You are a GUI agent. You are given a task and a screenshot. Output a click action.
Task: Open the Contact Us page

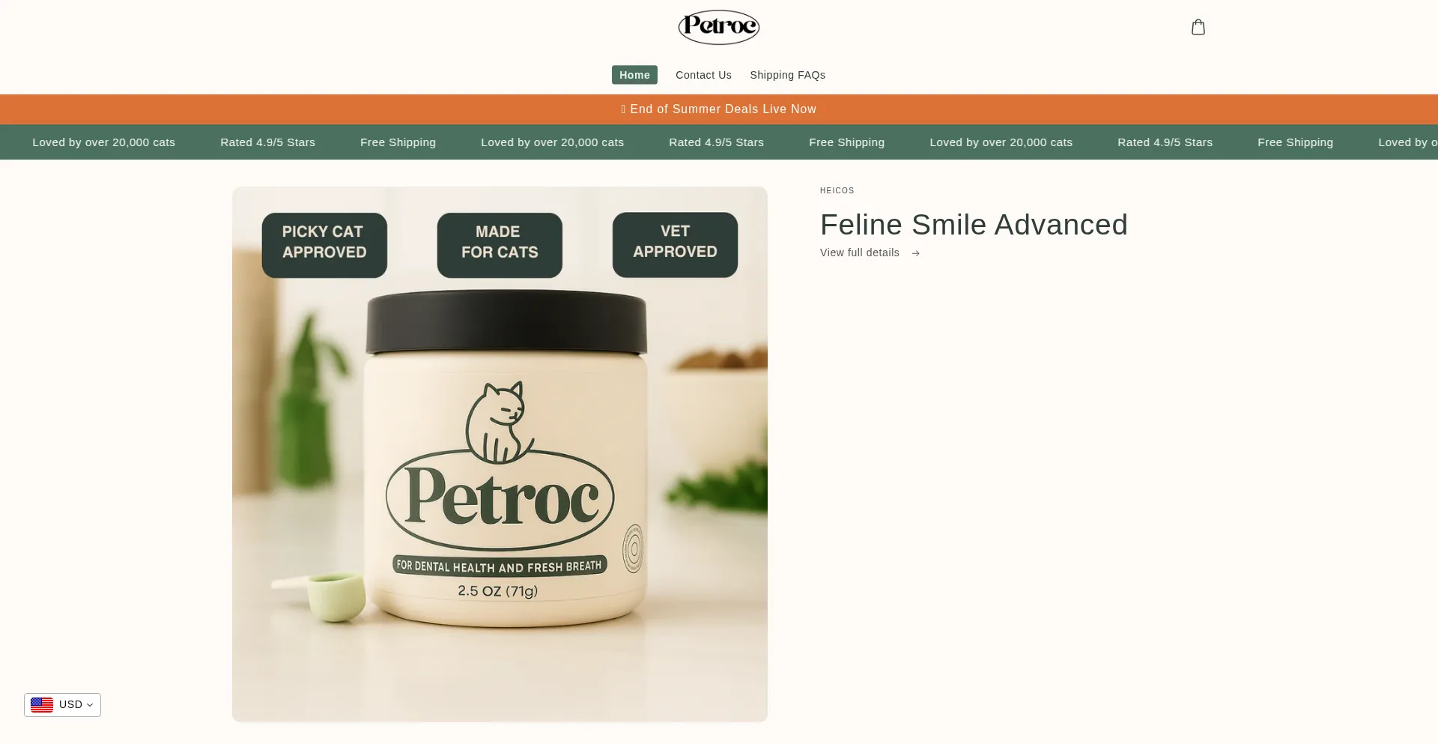tap(703, 75)
